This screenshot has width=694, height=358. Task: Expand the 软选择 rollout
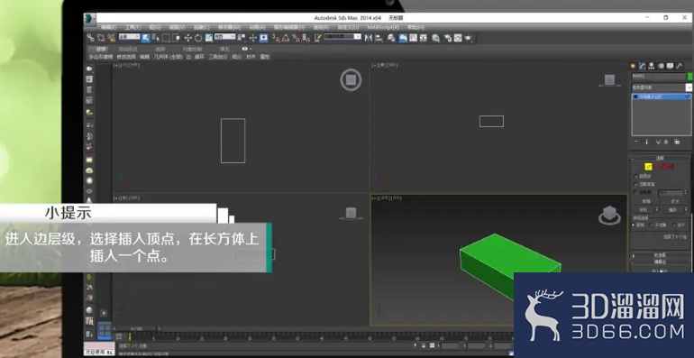coord(661,255)
